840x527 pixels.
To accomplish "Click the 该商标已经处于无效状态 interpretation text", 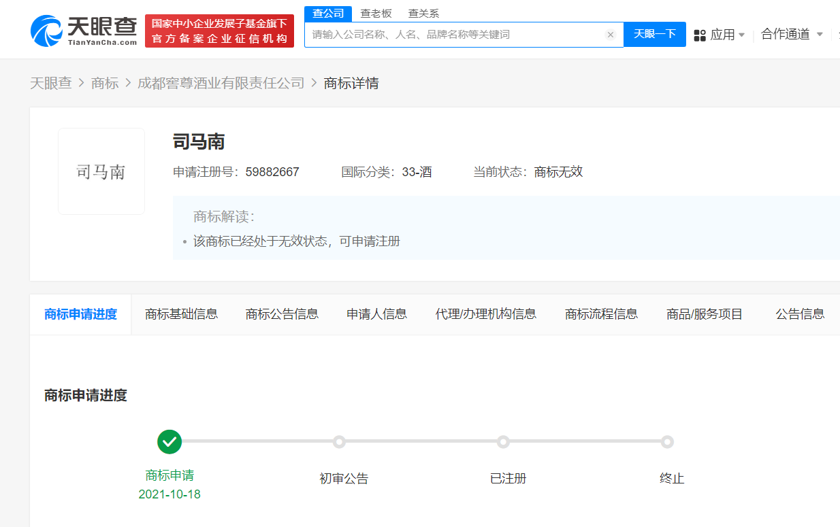I will pos(297,241).
